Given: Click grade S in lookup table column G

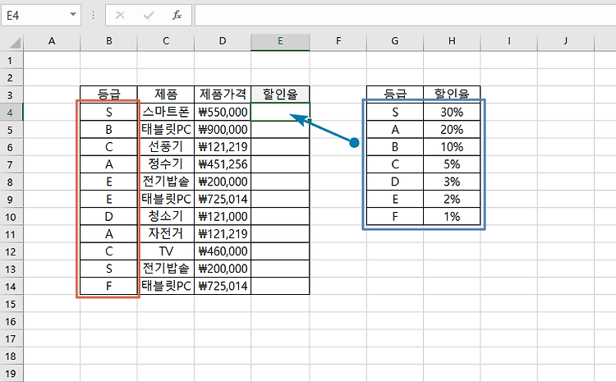Looking at the screenshot, I should (x=395, y=112).
